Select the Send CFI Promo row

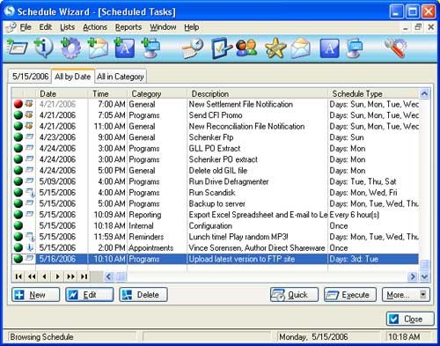click(x=216, y=115)
